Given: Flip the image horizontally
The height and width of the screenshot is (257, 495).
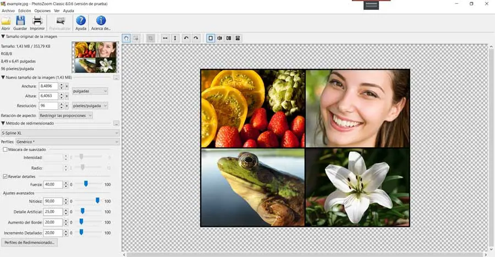Looking at the screenshot, I should pos(165,38).
